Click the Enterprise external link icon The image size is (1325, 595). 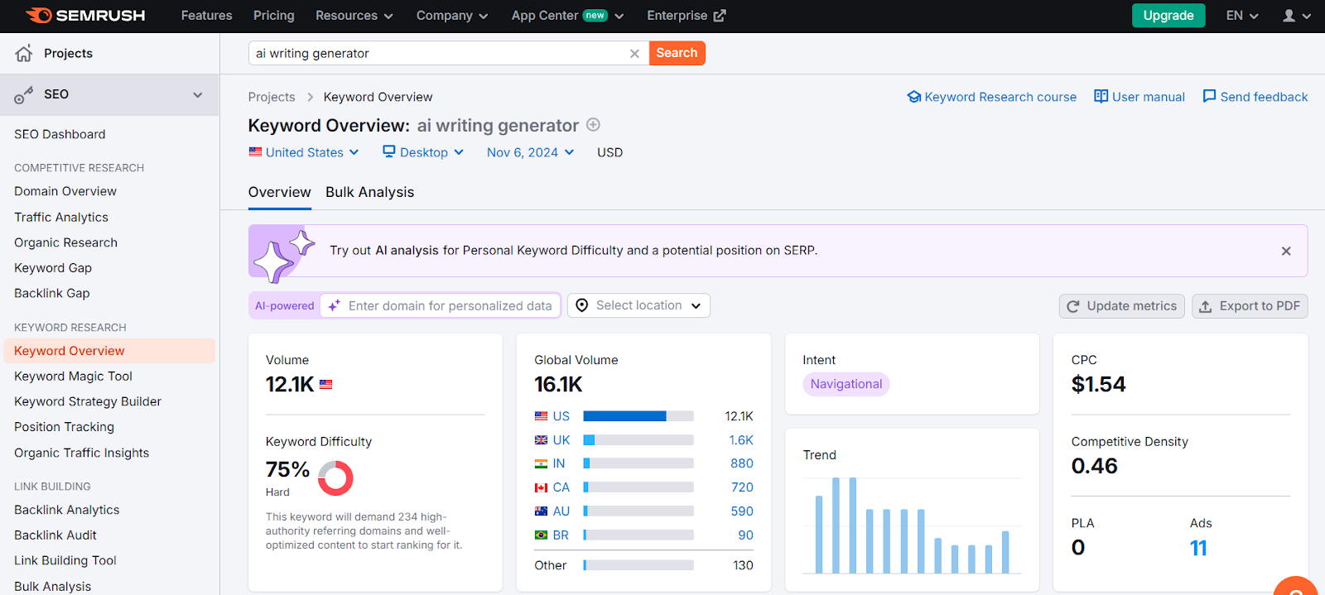720,16
